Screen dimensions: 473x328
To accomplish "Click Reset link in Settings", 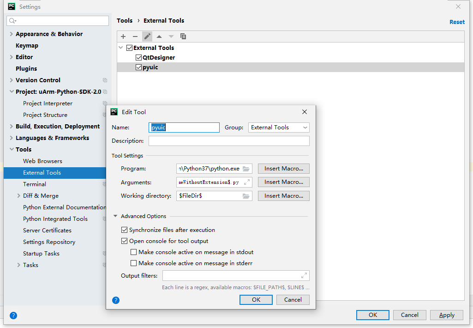I will (457, 22).
